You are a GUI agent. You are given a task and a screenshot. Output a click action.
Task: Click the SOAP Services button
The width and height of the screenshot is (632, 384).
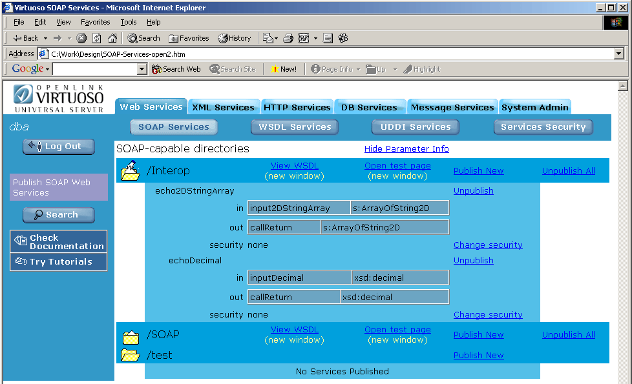[x=174, y=126]
